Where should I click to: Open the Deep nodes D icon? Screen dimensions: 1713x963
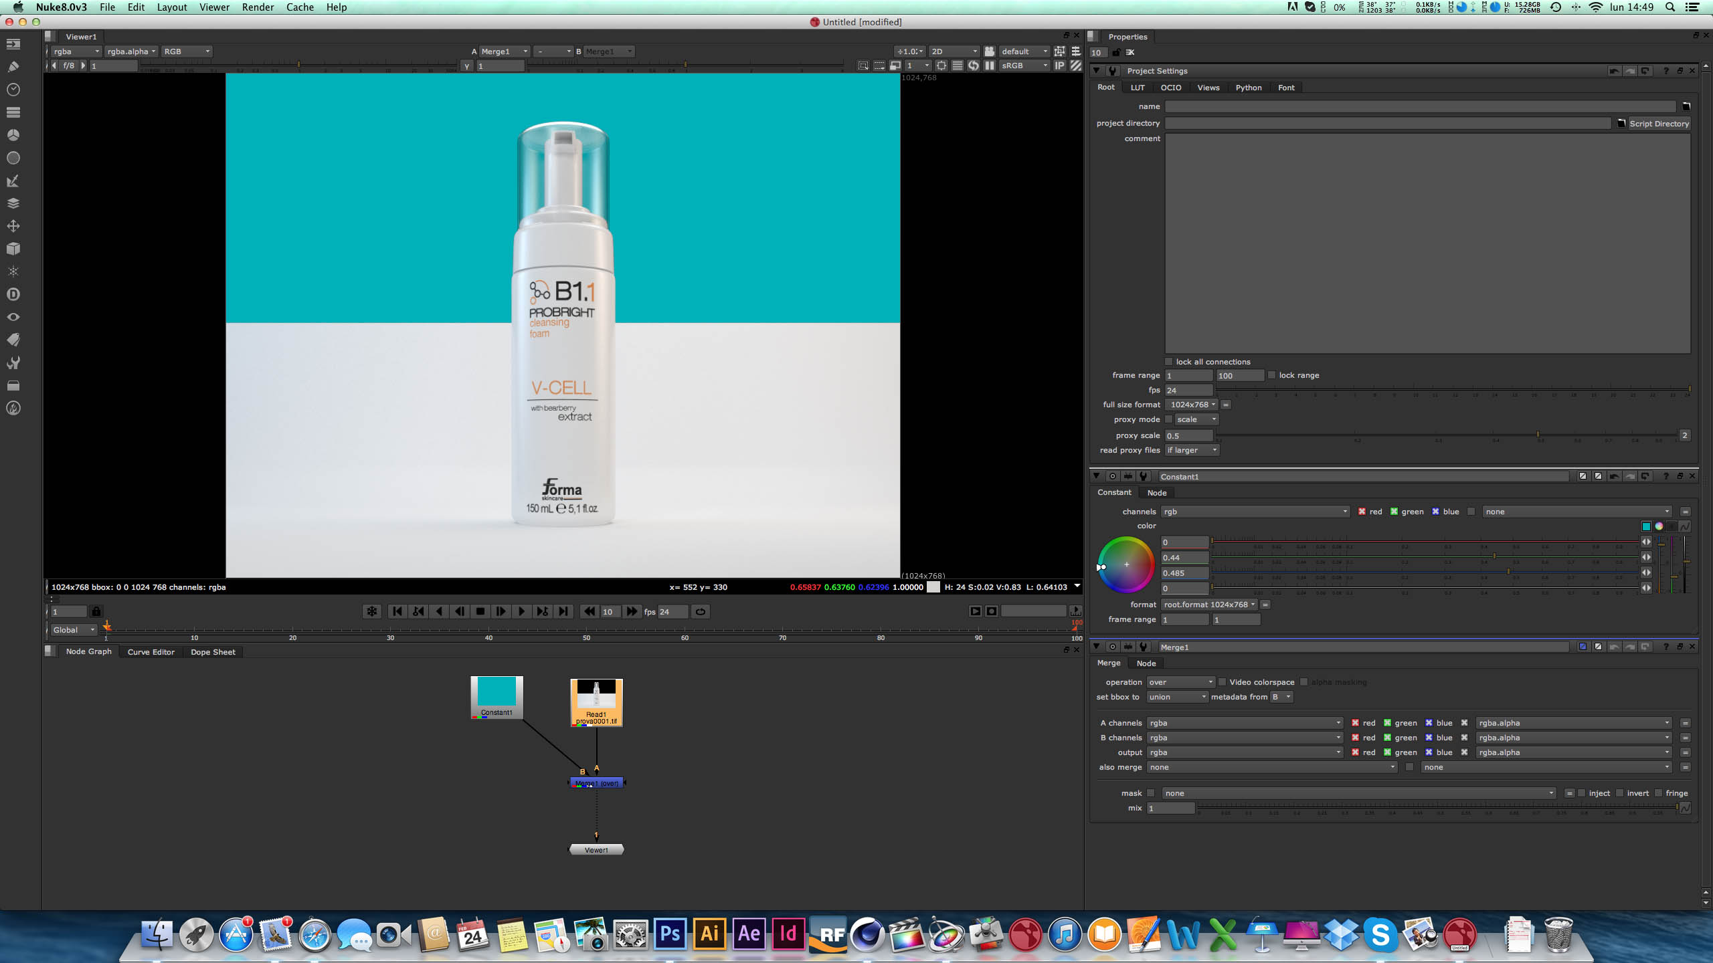(13, 294)
